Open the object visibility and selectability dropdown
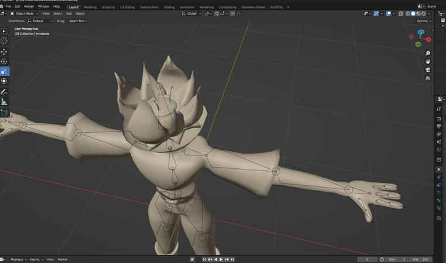446x263 pixels. pyautogui.click(x=367, y=13)
